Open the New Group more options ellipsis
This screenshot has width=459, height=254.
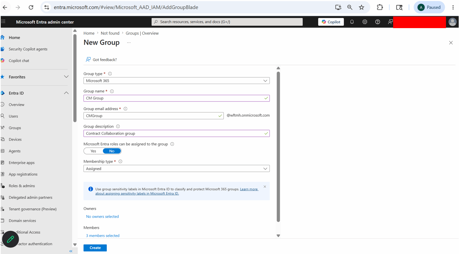coord(129,43)
